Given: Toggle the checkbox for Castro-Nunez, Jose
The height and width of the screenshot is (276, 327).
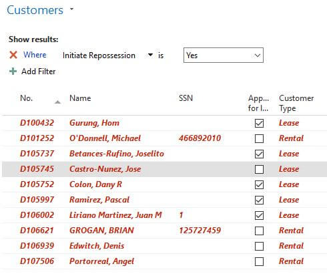Looking at the screenshot, I should (259, 169).
